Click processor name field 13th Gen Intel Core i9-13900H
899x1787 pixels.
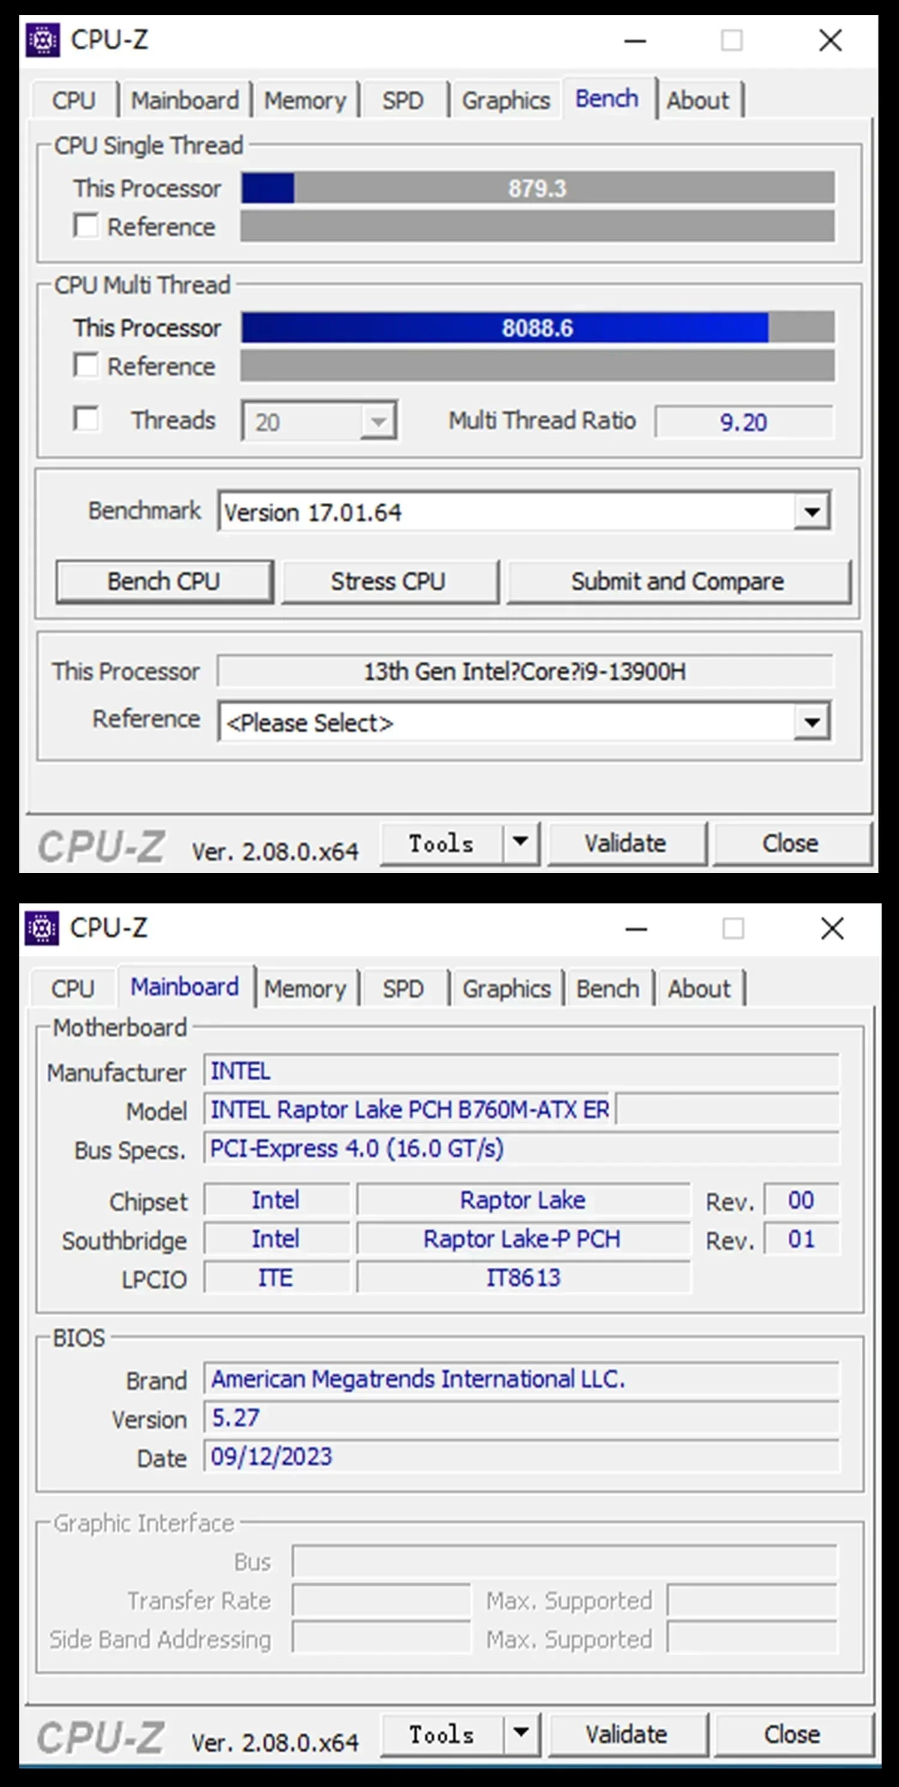click(525, 671)
